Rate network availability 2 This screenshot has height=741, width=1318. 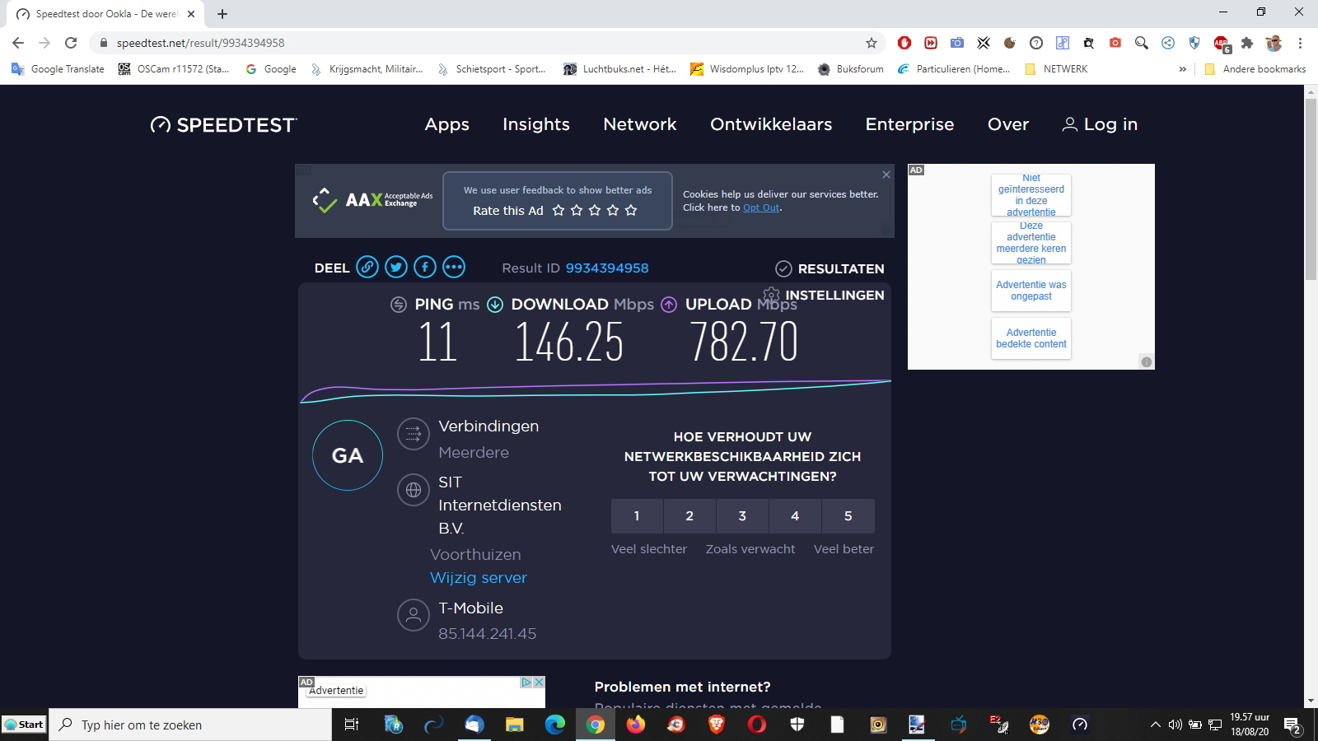pyautogui.click(x=689, y=516)
